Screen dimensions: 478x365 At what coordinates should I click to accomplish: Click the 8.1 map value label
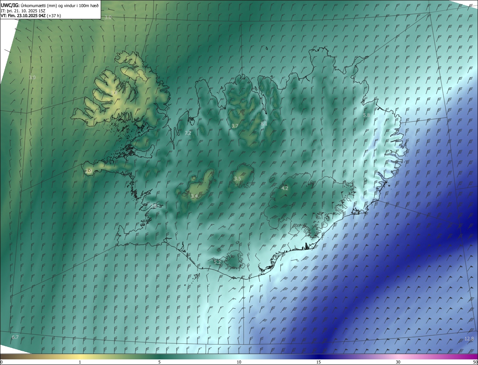(x=264, y=123)
